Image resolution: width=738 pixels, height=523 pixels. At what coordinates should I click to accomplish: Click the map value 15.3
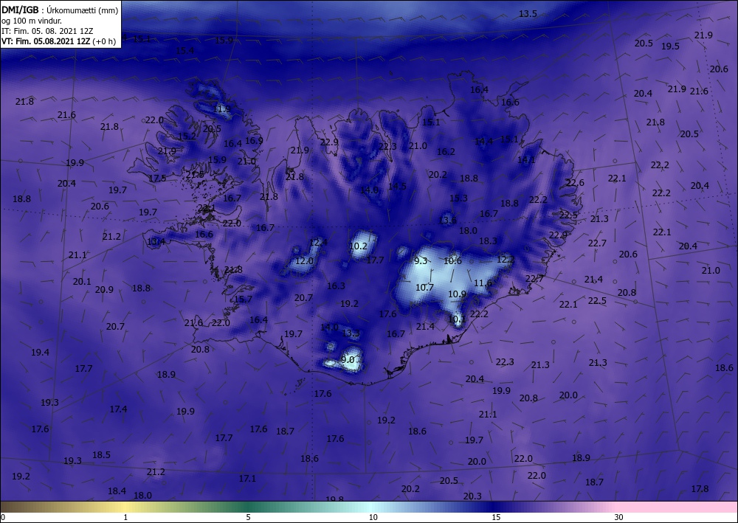(x=458, y=198)
